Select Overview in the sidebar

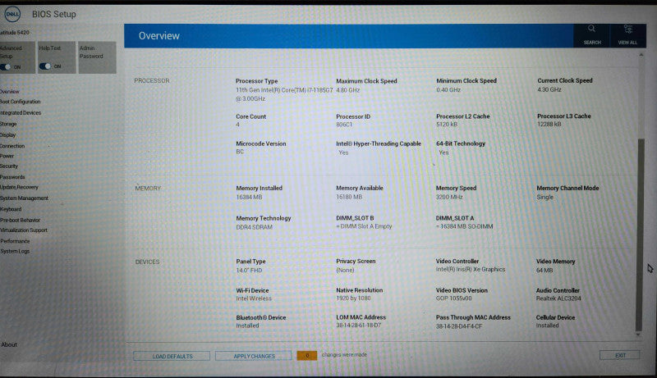pos(10,92)
